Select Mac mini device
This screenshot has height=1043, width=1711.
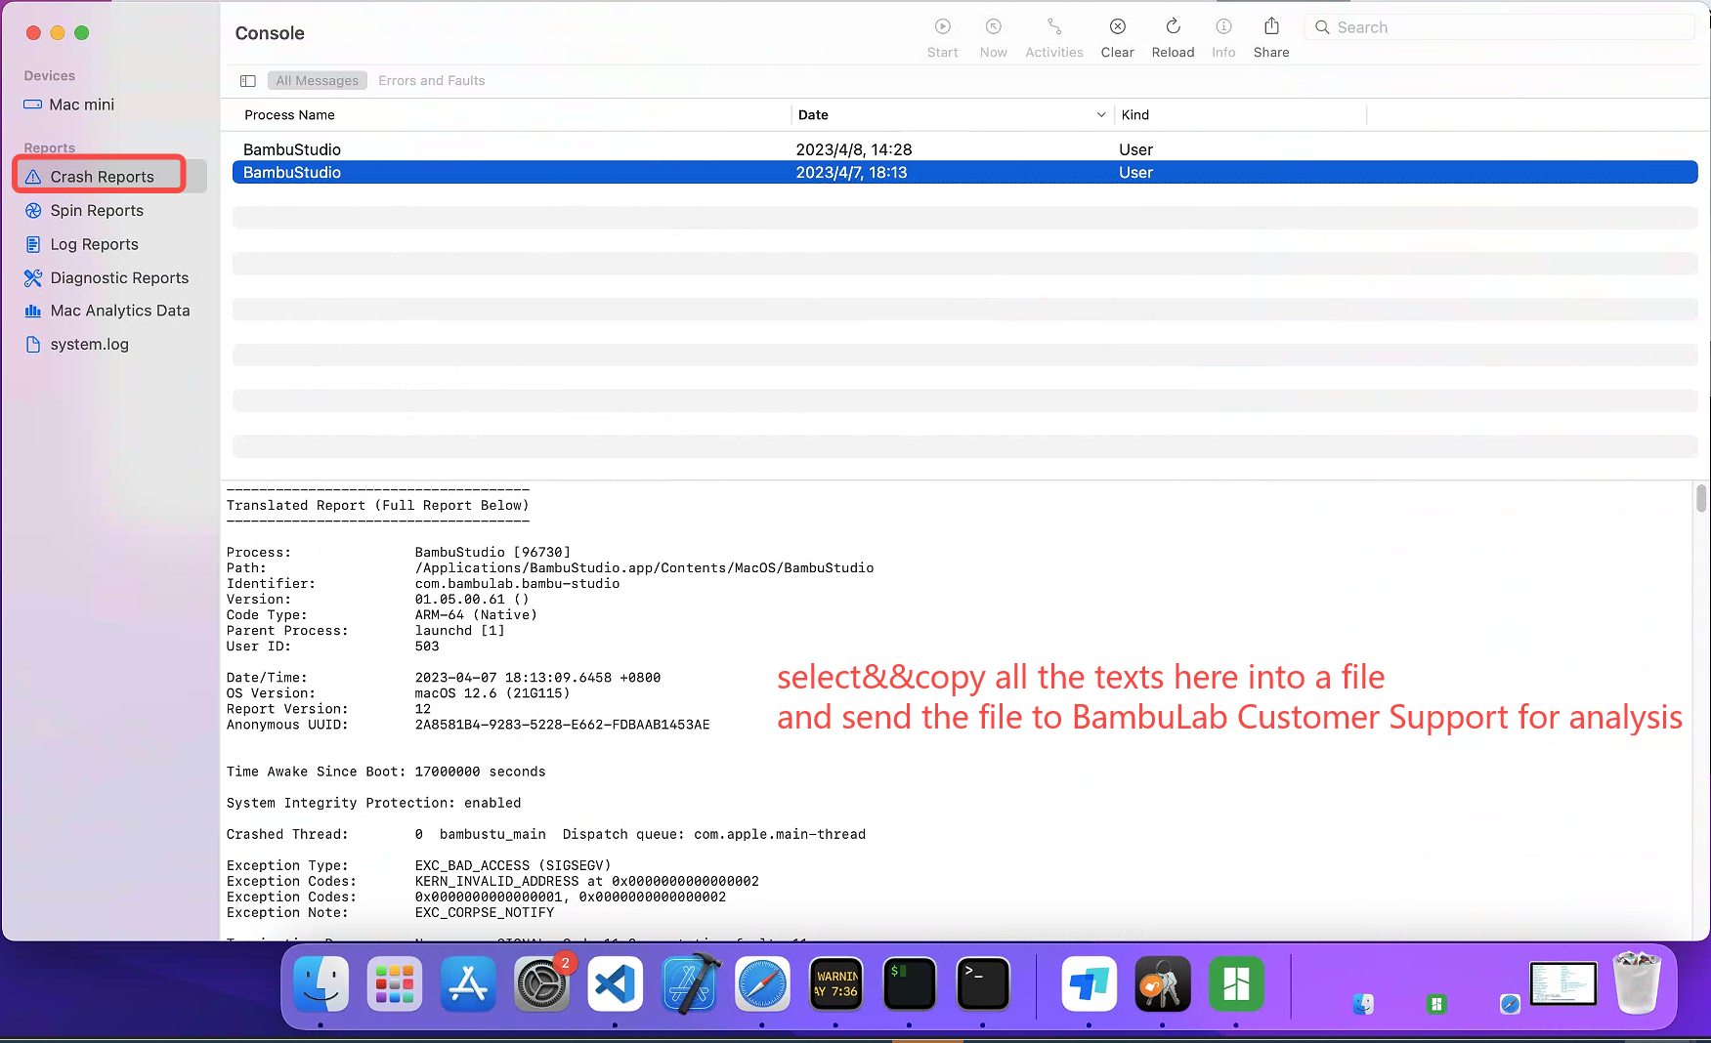coord(82,104)
